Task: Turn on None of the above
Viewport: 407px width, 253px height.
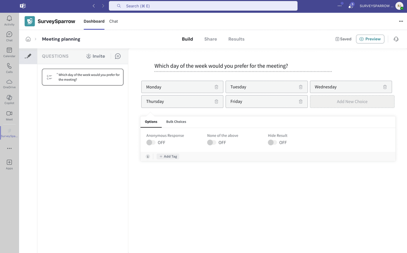Action: pyautogui.click(x=211, y=143)
